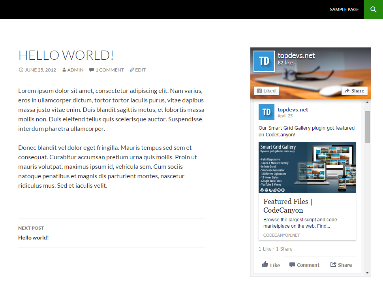This screenshot has height=283, width=383.
Task: Click the Comment speech bubble icon
Action: (x=292, y=265)
